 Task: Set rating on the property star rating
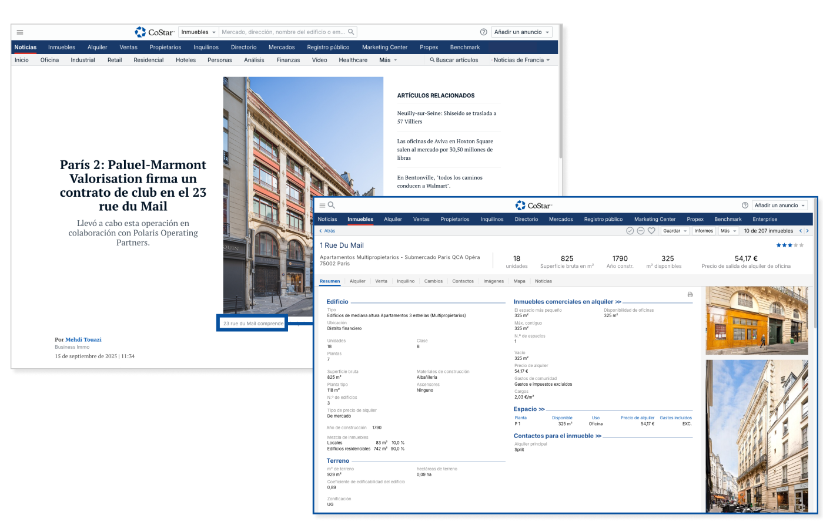[x=789, y=245]
